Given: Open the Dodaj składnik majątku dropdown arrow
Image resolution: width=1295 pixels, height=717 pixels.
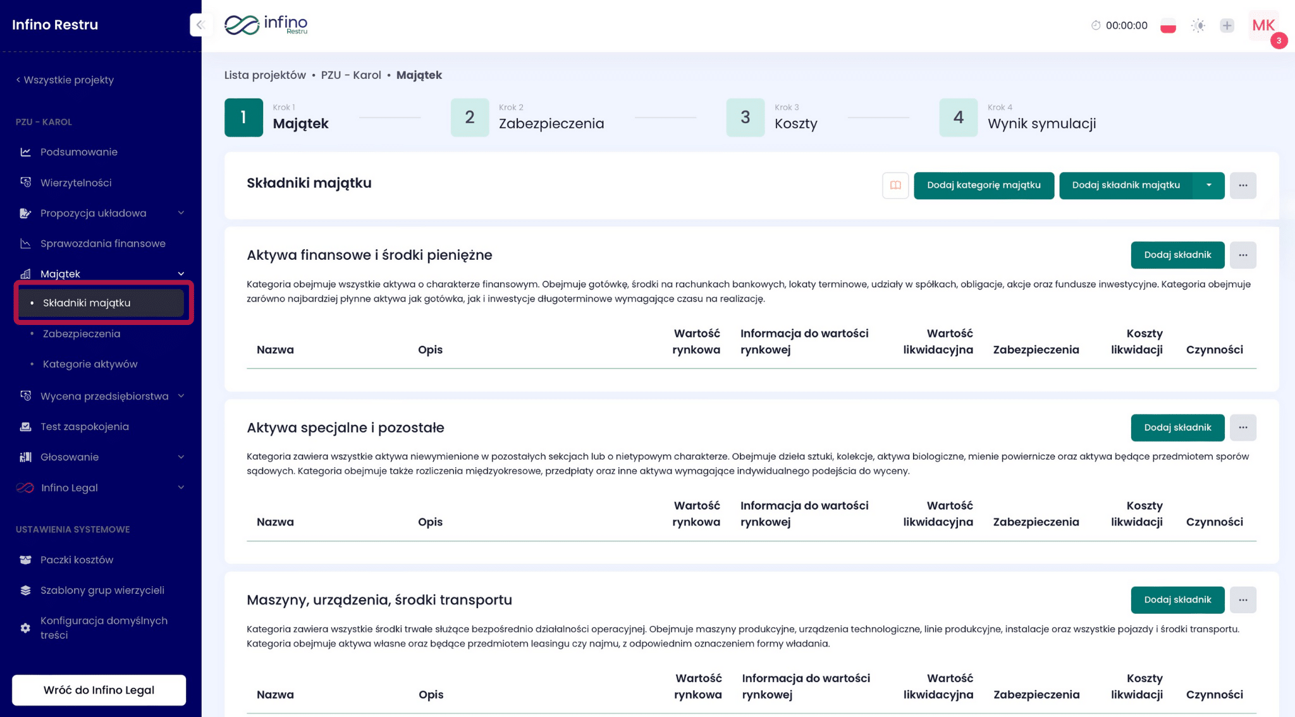Looking at the screenshot, I should coord(1208,185).
